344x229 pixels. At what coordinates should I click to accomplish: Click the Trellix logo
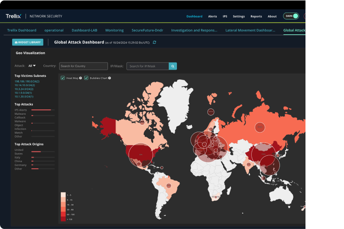[13, 16]
